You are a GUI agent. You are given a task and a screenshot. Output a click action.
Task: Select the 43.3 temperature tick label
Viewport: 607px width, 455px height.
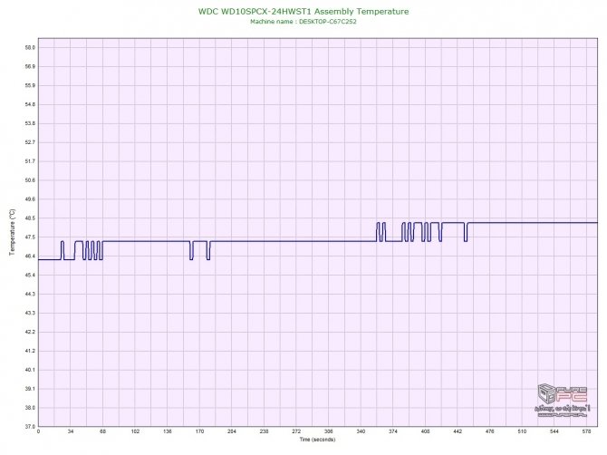point(30,313)
